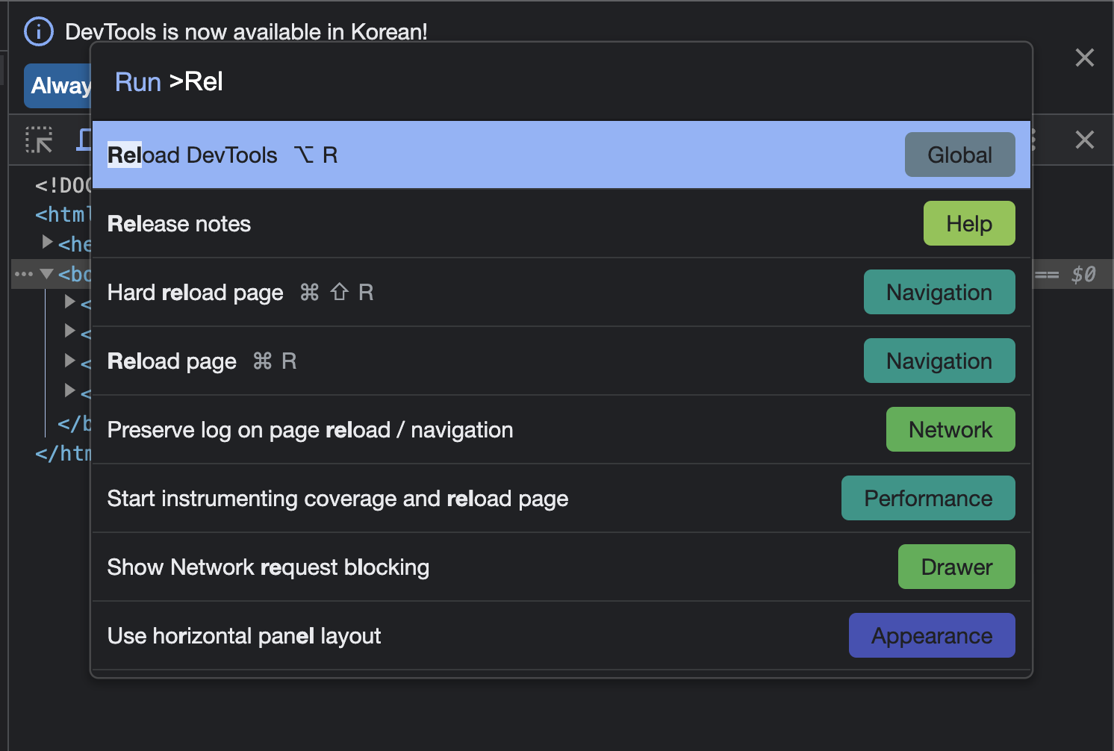Select the closing body tag line
This screenshot has height=751, width=1114.
click(74, 424)
